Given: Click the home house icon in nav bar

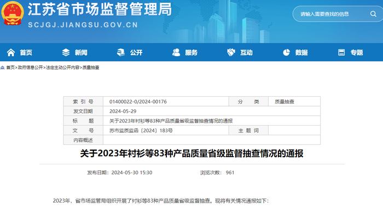Looking at the screenshot, I should [11, 52].
